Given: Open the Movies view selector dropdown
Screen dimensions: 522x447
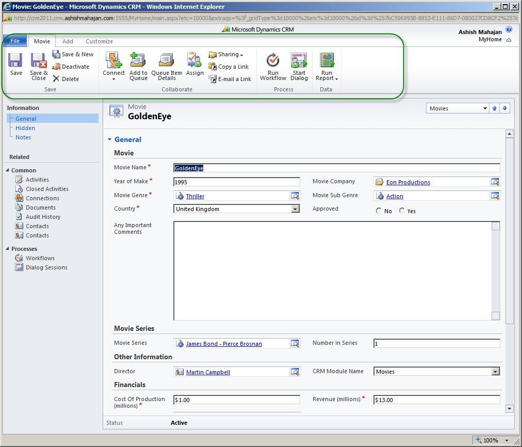Looking at the screenshot, I should [485, 108].
